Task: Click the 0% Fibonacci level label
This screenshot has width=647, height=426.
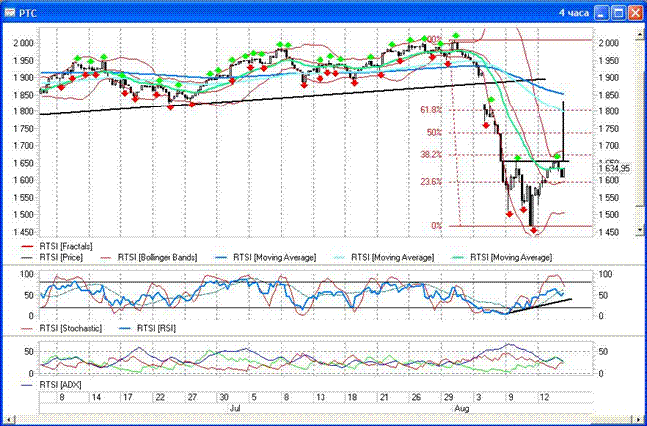Action: point(436,226)
